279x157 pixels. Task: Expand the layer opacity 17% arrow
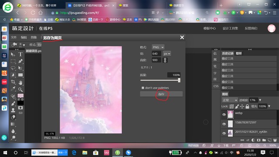pyautogui.click(x=260, y=100)
